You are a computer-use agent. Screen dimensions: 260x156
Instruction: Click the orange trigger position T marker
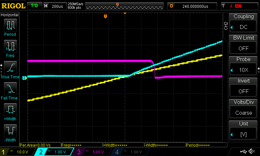pos(105,16)
